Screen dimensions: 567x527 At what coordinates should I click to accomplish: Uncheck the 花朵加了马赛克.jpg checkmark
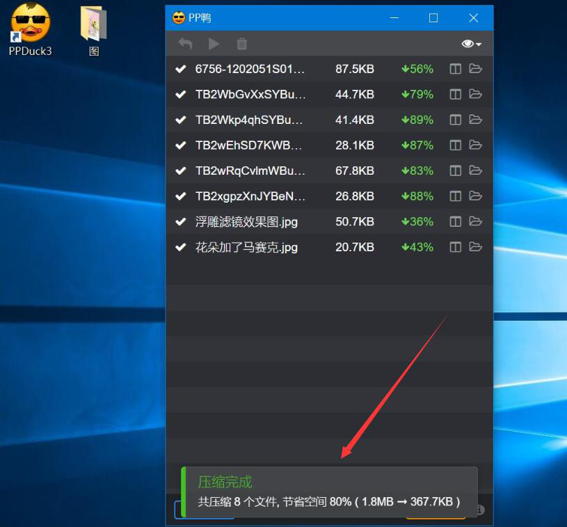point(181,247)
